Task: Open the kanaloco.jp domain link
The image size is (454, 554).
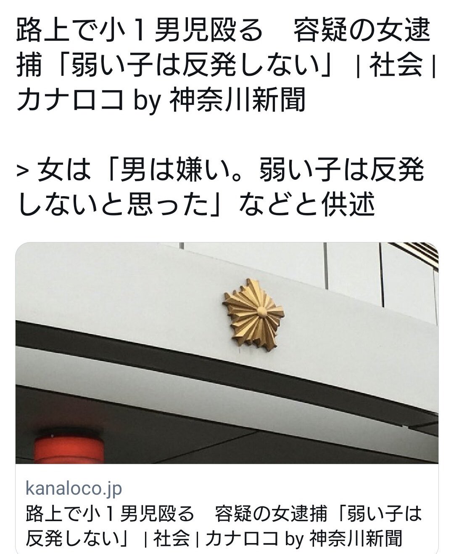Action: click(74, 488)
